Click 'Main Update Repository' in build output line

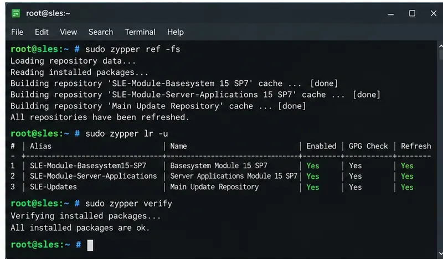click(166, 106)
